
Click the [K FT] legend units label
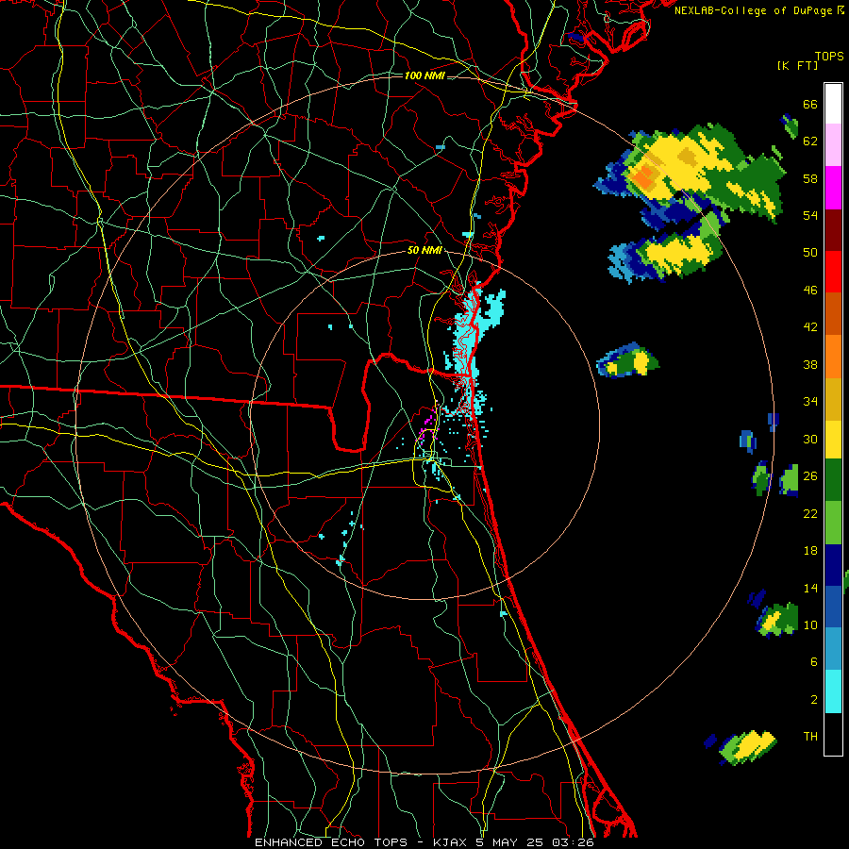797,66
